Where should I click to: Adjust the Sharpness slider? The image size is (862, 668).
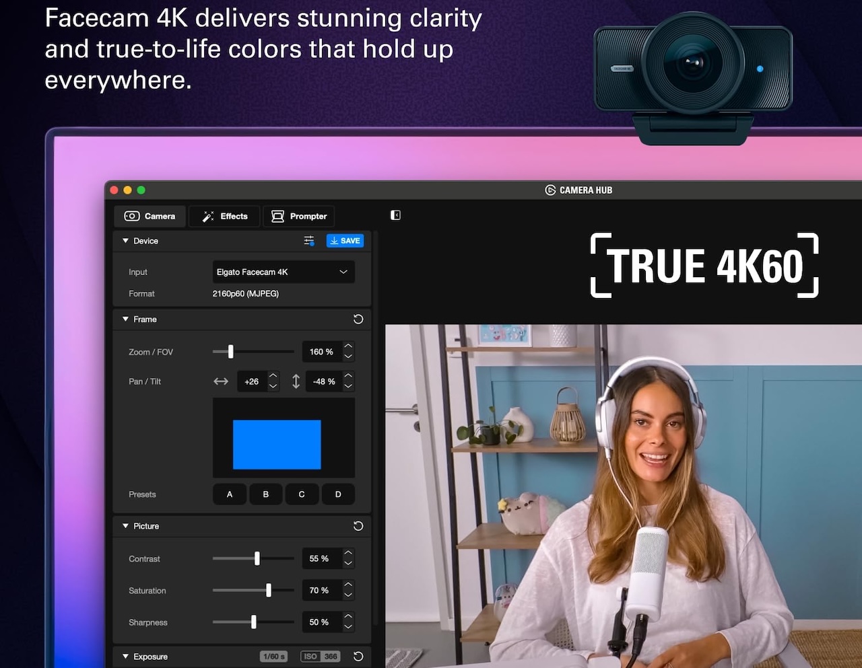tap(253, 622)
